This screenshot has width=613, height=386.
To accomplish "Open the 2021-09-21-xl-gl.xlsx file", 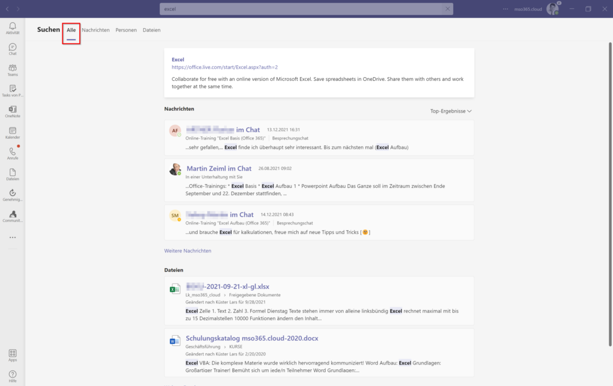I will click(x=227, y=287).
